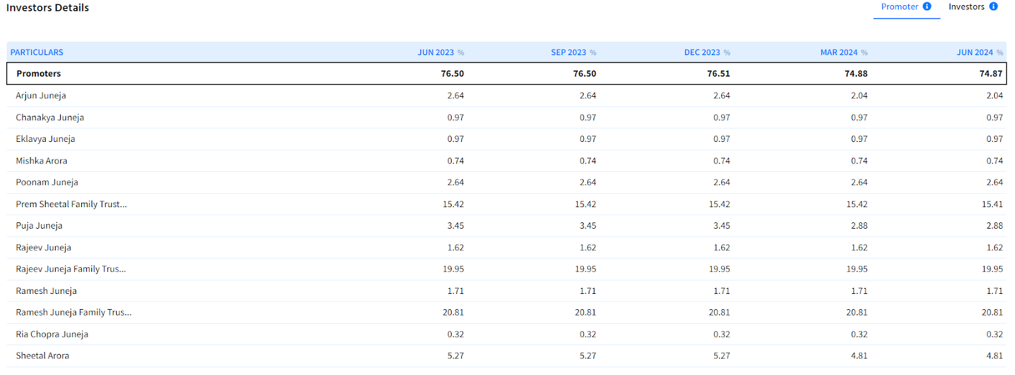1015x375 pixels.
Task: Click Promoters MAR 2024 value 74.88
Action: (856, 73)
